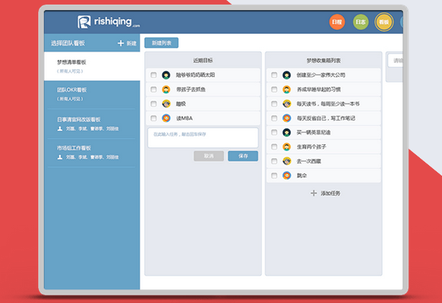Click members person icon under 市场组工作看板

click(x=60, y=157)
